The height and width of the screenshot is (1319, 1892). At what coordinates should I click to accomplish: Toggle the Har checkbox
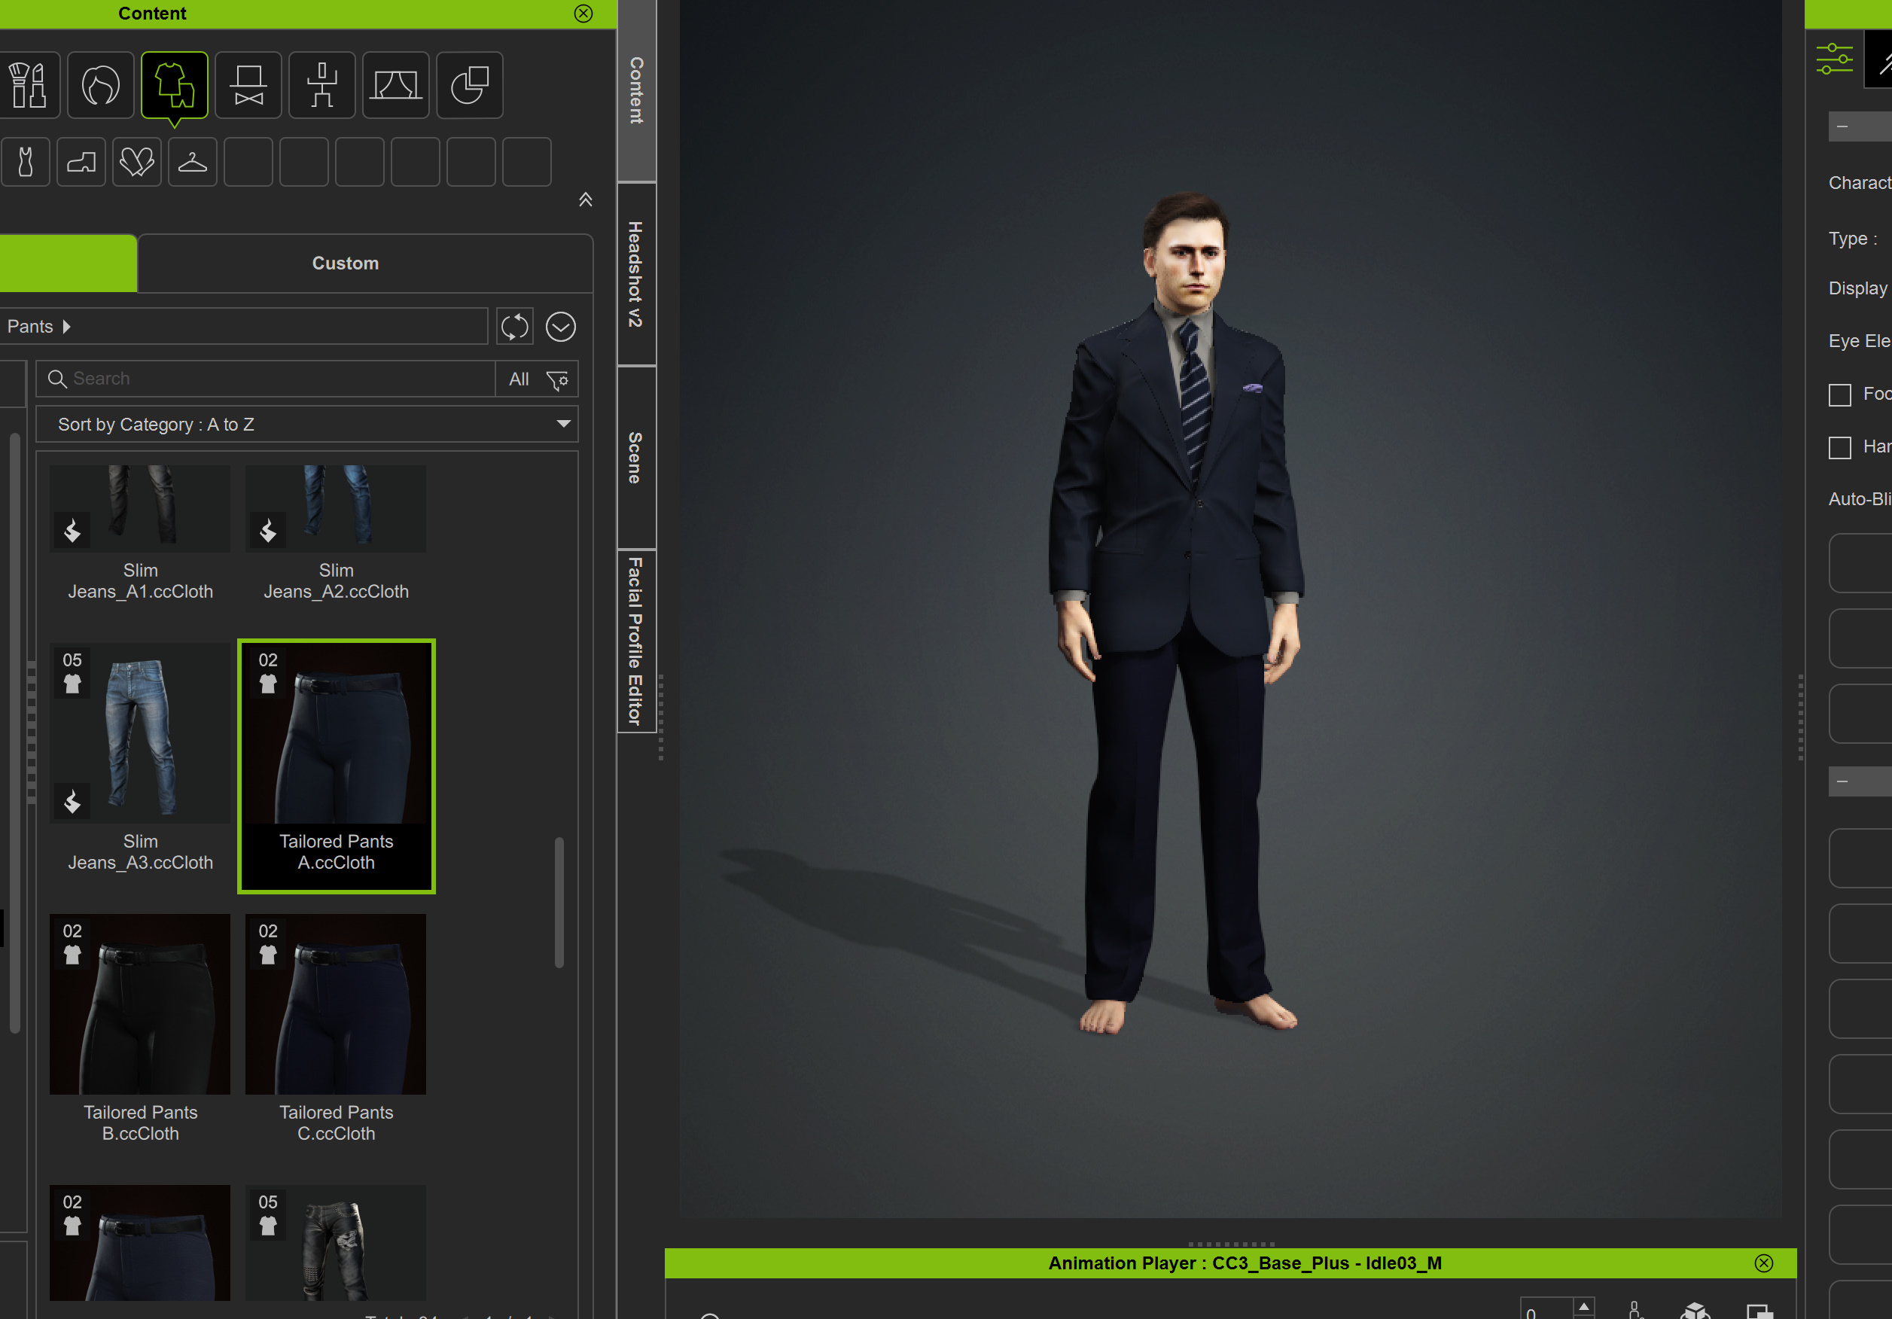click(1839, 447)
